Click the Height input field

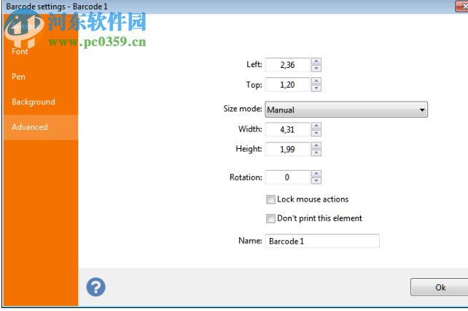[x=288, y=149]
